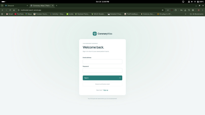The width and height of the screenshot is (205, 115).
Task: Click the system clock Oct 14 11:00 PM
Action: (102, 2)
